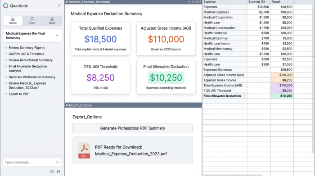Click the horizontal scrollbar under spreadsheet

coord(233,175)
